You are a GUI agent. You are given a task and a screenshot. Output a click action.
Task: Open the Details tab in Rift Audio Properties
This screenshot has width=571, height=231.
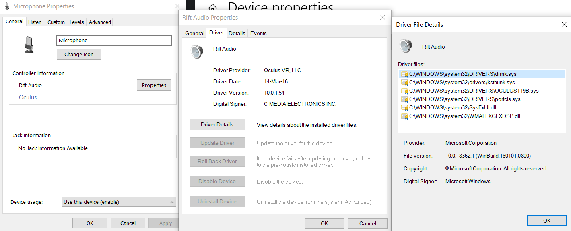click(x=237, y=33)
